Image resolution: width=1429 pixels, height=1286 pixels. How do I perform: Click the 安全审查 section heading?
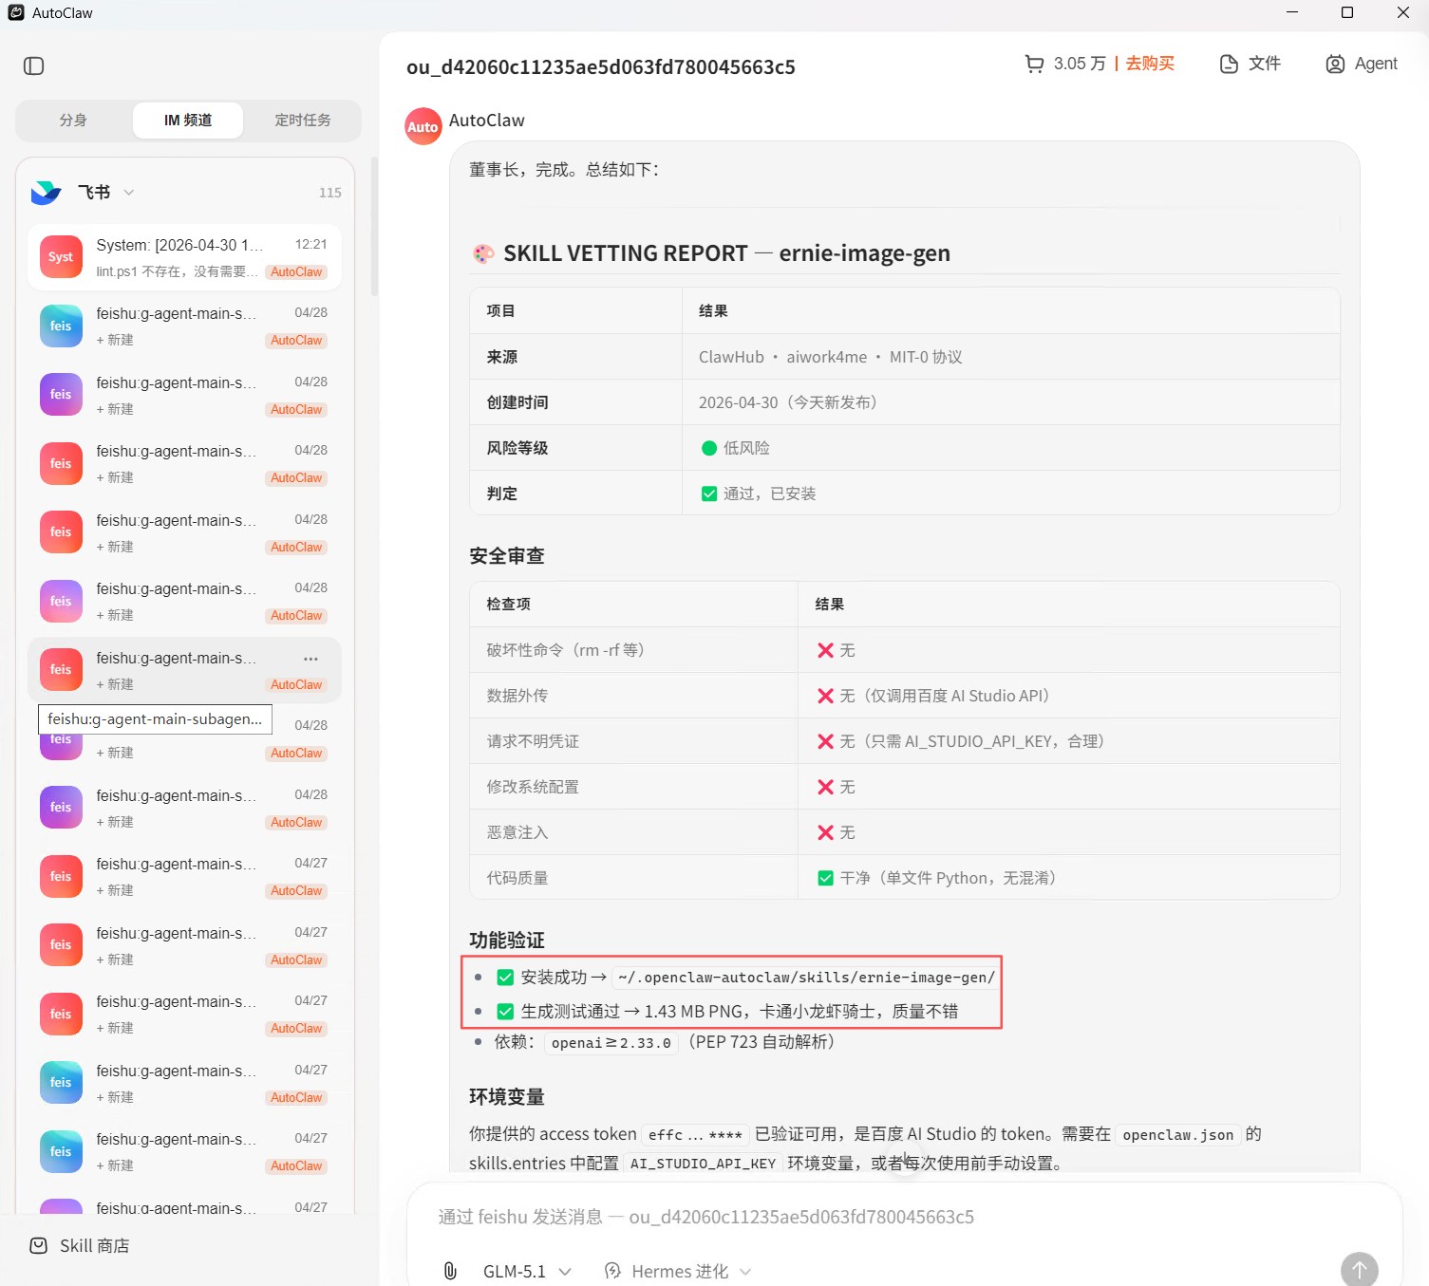point(507,556)
